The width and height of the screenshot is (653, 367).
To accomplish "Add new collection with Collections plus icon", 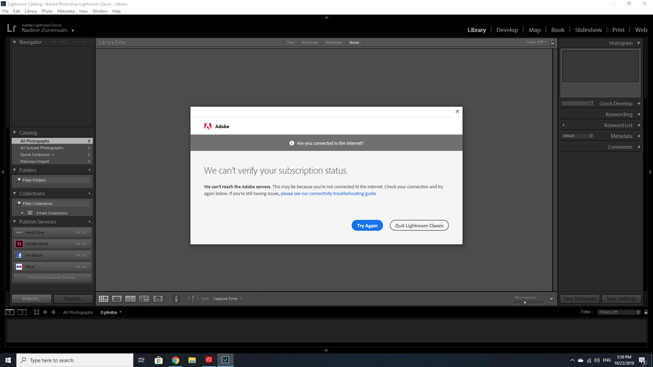I will 90,193.
